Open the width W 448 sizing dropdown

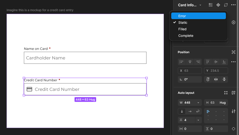[198, 103]
